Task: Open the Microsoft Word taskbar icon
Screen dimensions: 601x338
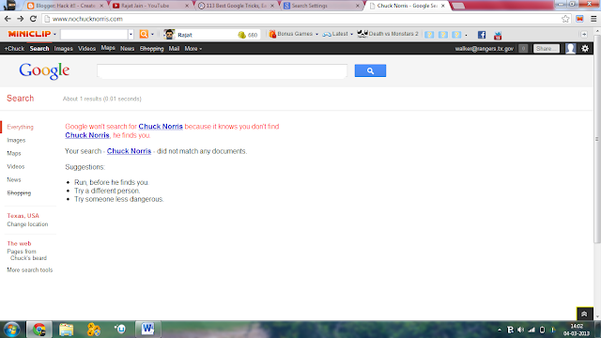Action: (x=147, y=329)
